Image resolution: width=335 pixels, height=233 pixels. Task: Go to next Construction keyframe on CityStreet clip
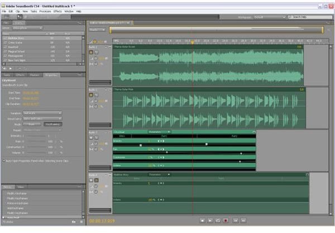coord(164,157)
